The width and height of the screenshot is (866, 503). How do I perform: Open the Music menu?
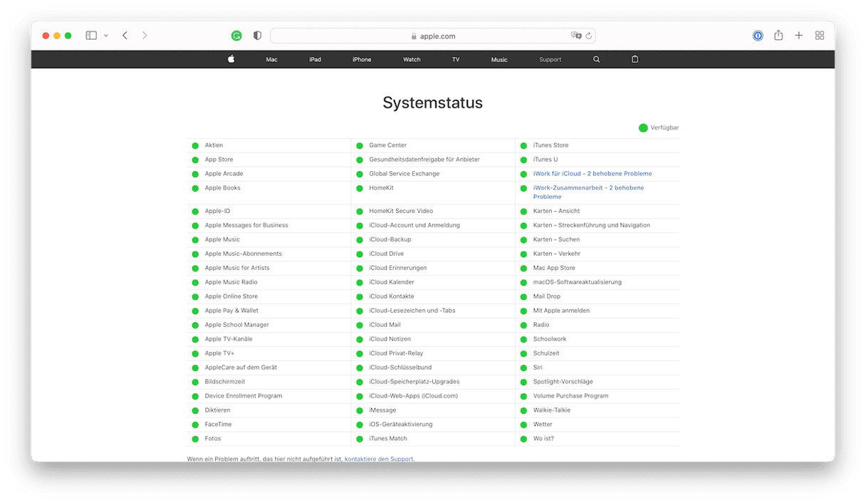499,60
